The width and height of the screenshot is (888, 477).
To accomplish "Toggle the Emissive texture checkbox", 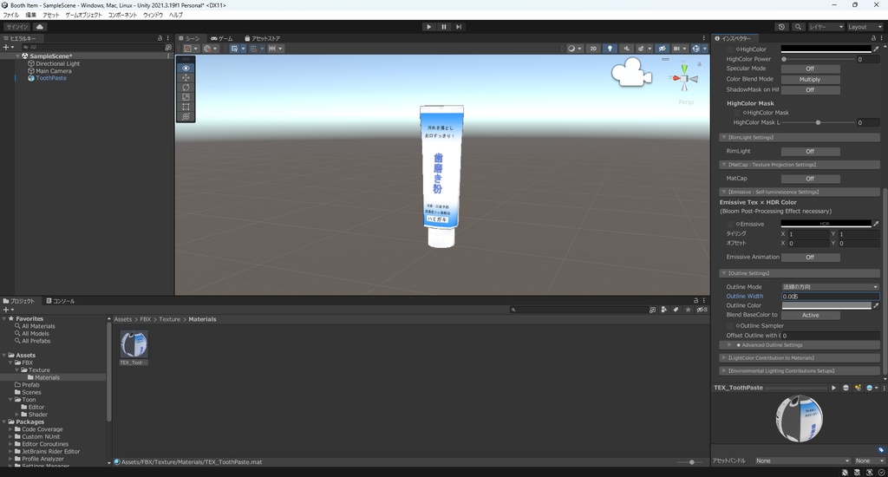I will [730, 224].
